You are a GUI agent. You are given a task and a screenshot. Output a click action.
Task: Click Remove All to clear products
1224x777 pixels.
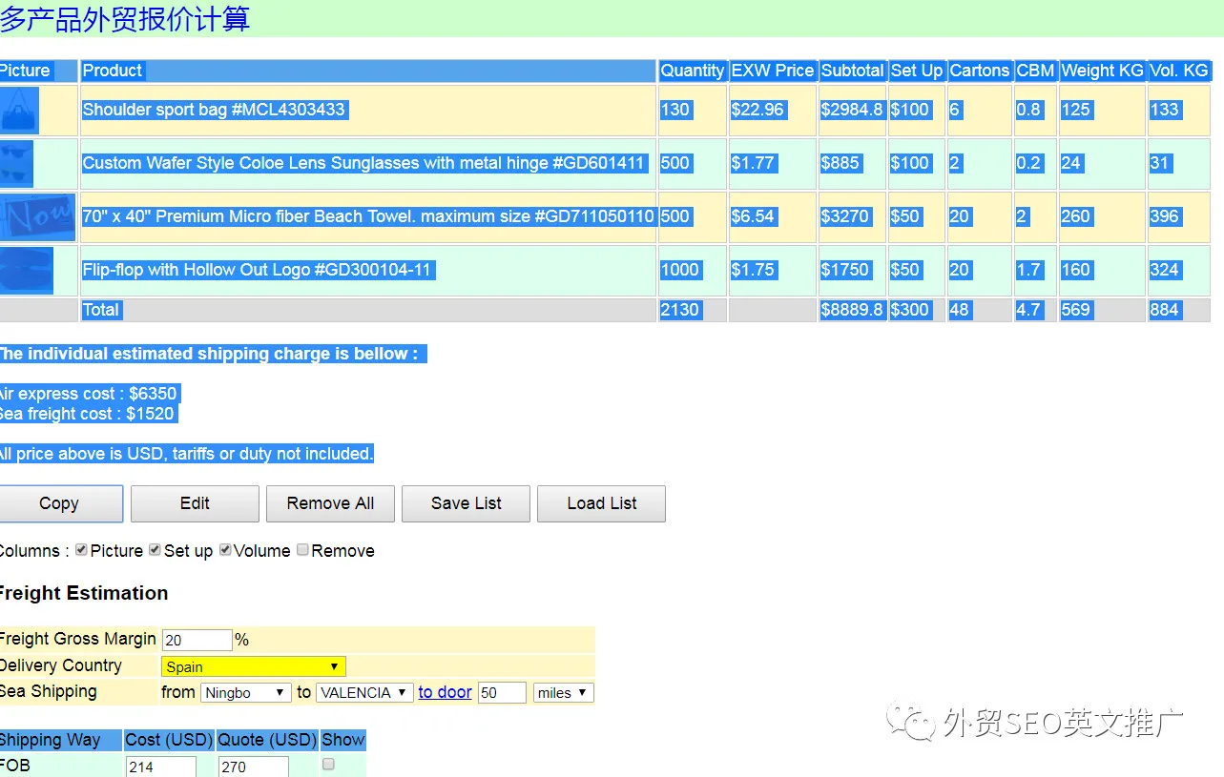(x=330, y=503)
